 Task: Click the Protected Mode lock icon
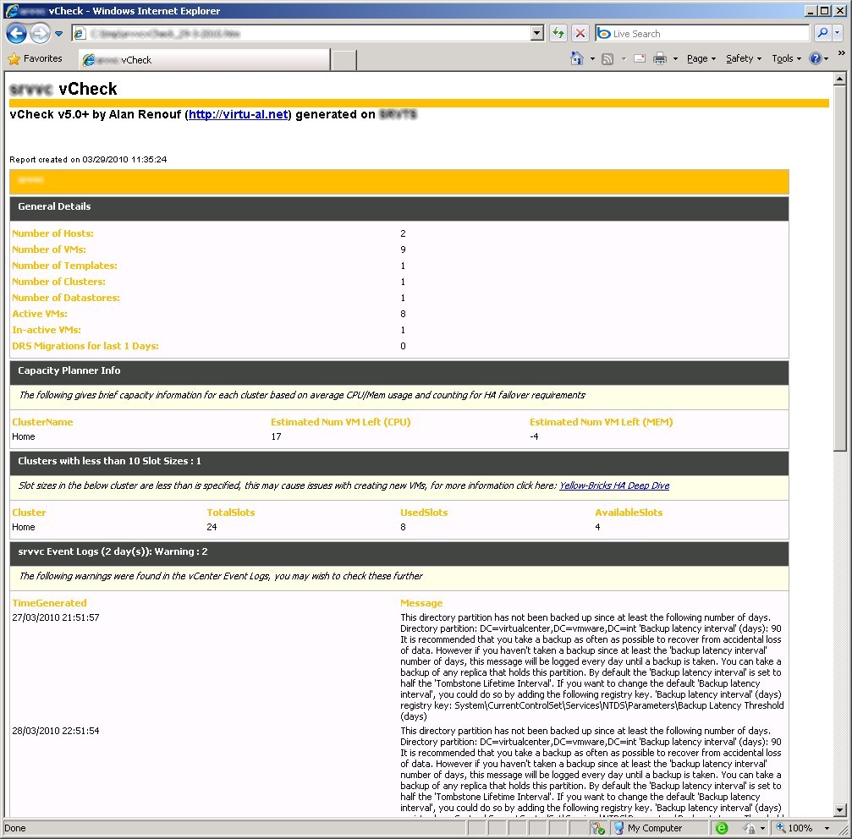click(x=750, y=828)
